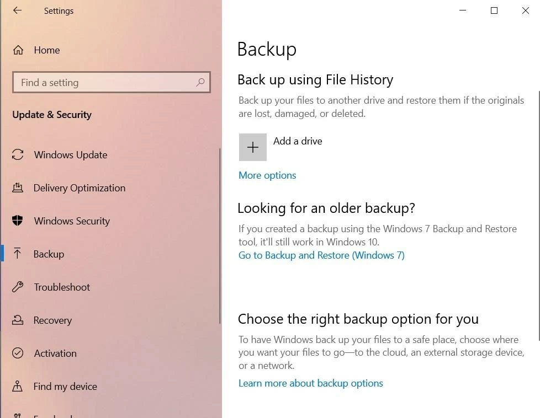Type in the Find a setting box
This screenshot has height=418, width=540.
point(105,83)
